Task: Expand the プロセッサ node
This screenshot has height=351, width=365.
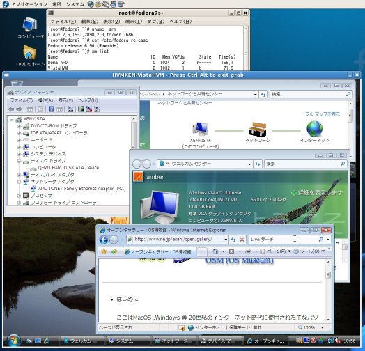Action: [x=19, y=196]
